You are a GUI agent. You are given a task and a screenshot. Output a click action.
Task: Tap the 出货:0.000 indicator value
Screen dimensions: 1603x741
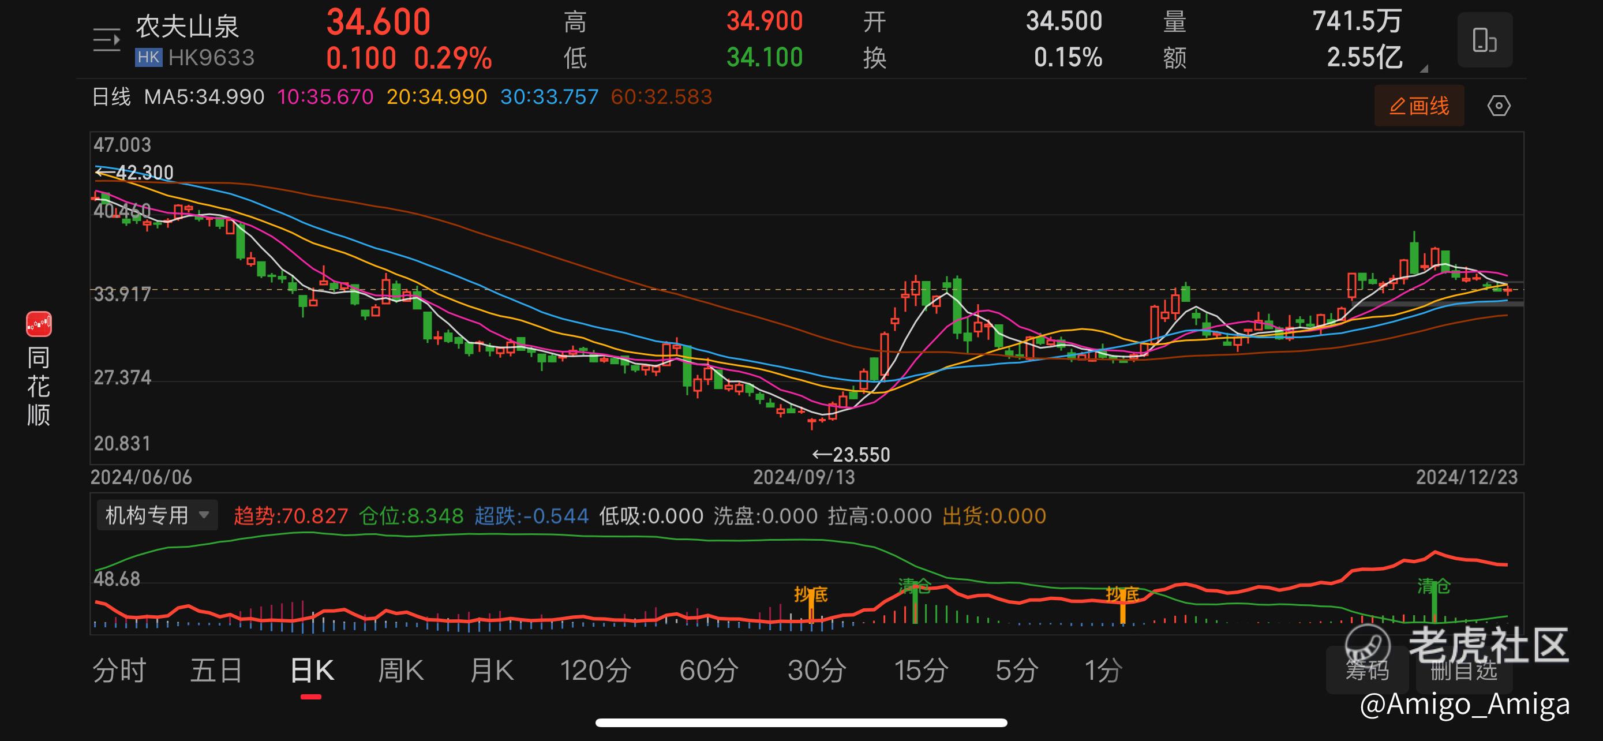994,516
